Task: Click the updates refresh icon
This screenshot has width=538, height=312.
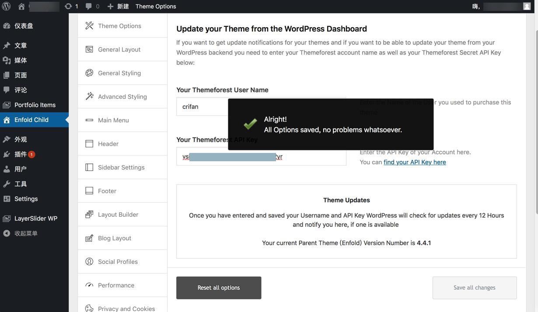Action: click(68, 6)
